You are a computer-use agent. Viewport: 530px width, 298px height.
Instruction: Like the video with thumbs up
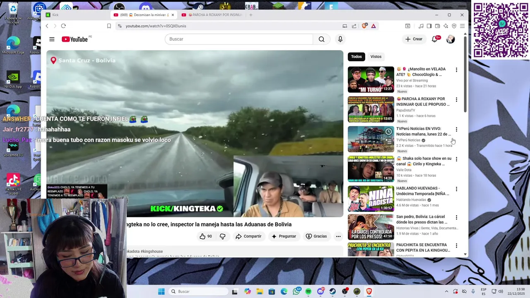click(206, 236)
